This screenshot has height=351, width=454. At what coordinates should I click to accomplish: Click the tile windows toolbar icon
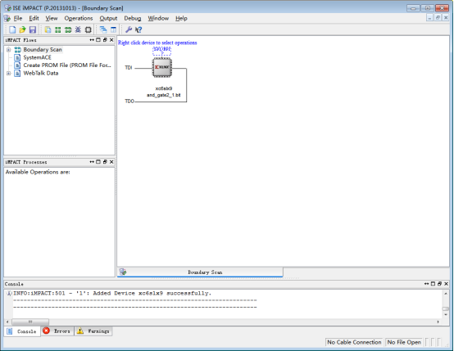point(113,29)
